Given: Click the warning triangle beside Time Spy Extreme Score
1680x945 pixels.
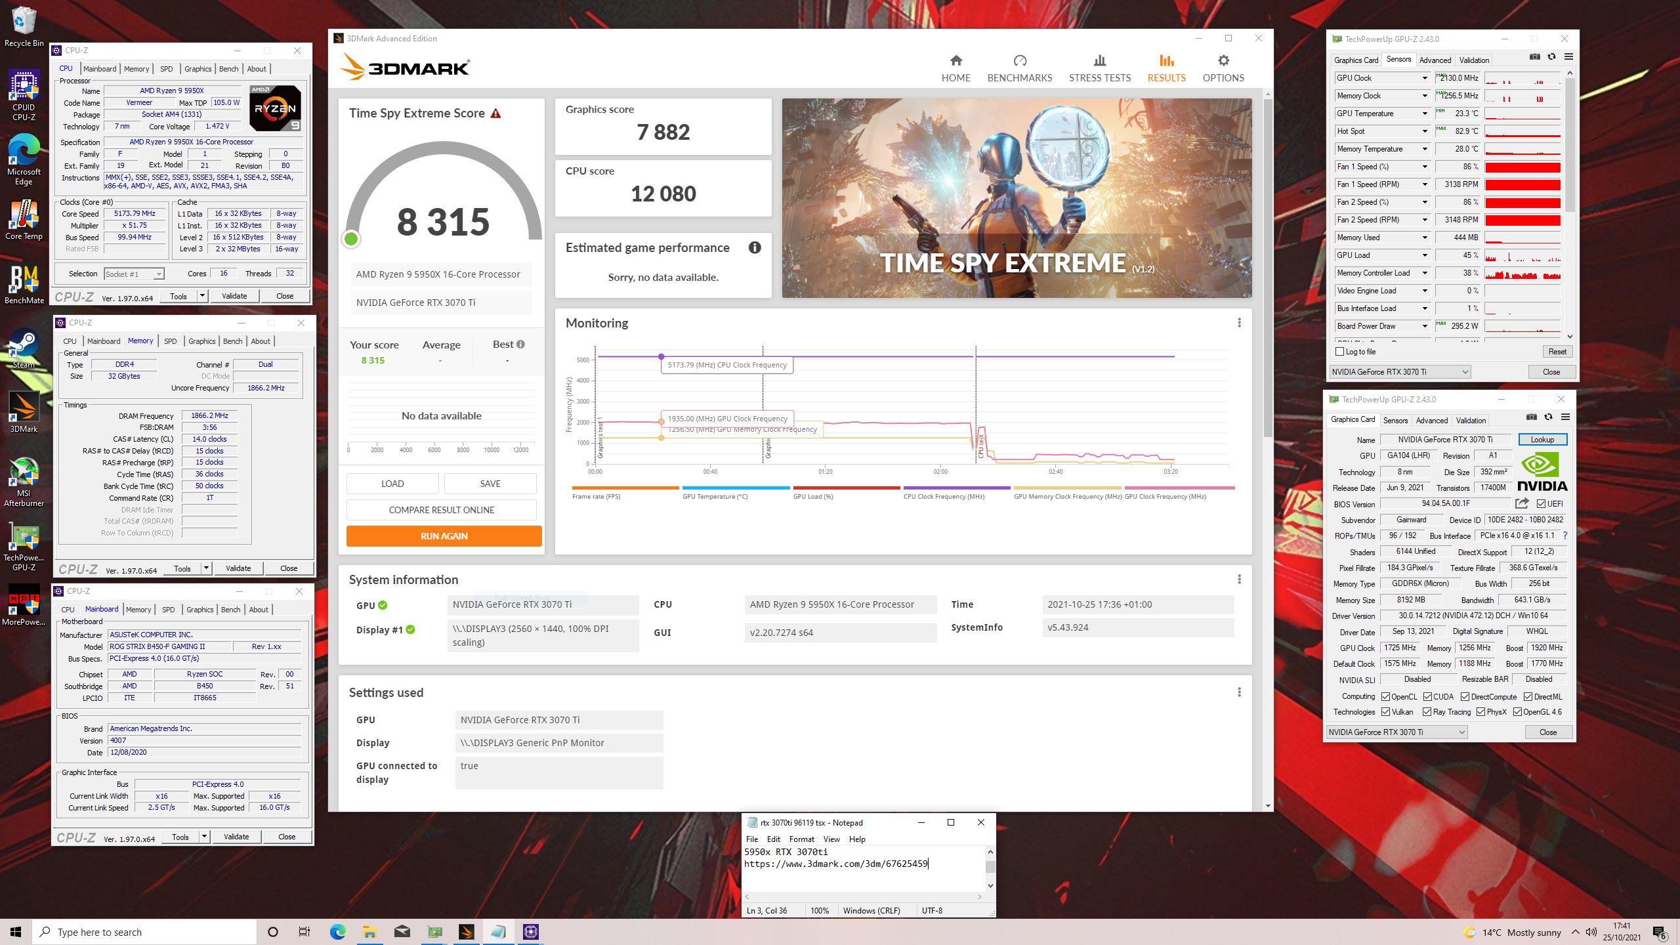Looking at the screenshot, I should click(x=496, y=114).
